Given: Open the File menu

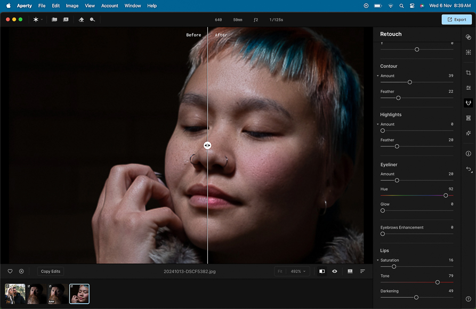Looking at the screenshot, I should click(42, 6).
